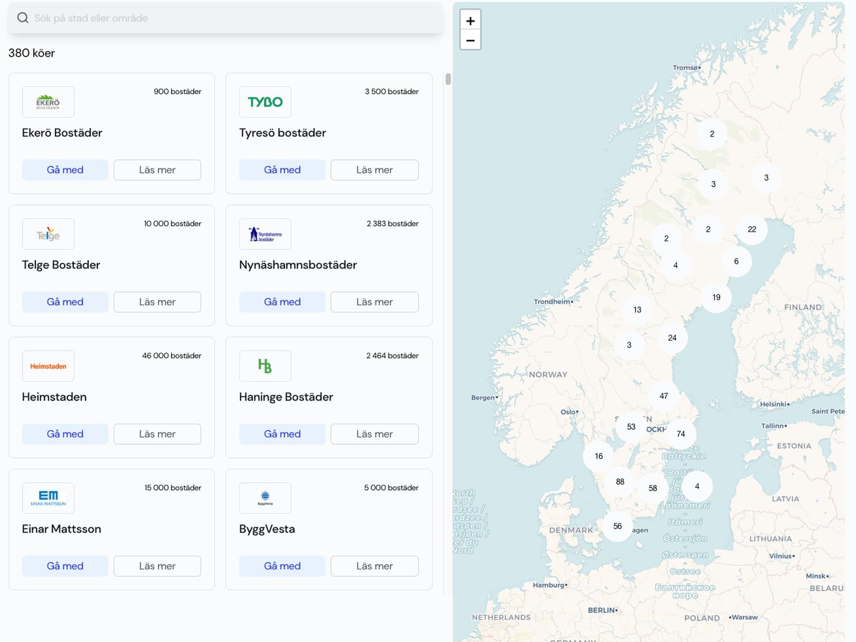The height and width of the screenshot is (642, 856).
Task: Join the Ekerö Bostäder queue via Gå med
Action: tap(65, 170)
